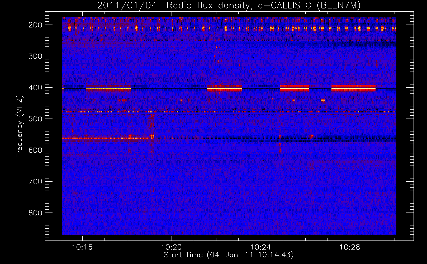Click the 400 frequency tick label
Viewport: 427px width, 264px height.
(35, 88)
